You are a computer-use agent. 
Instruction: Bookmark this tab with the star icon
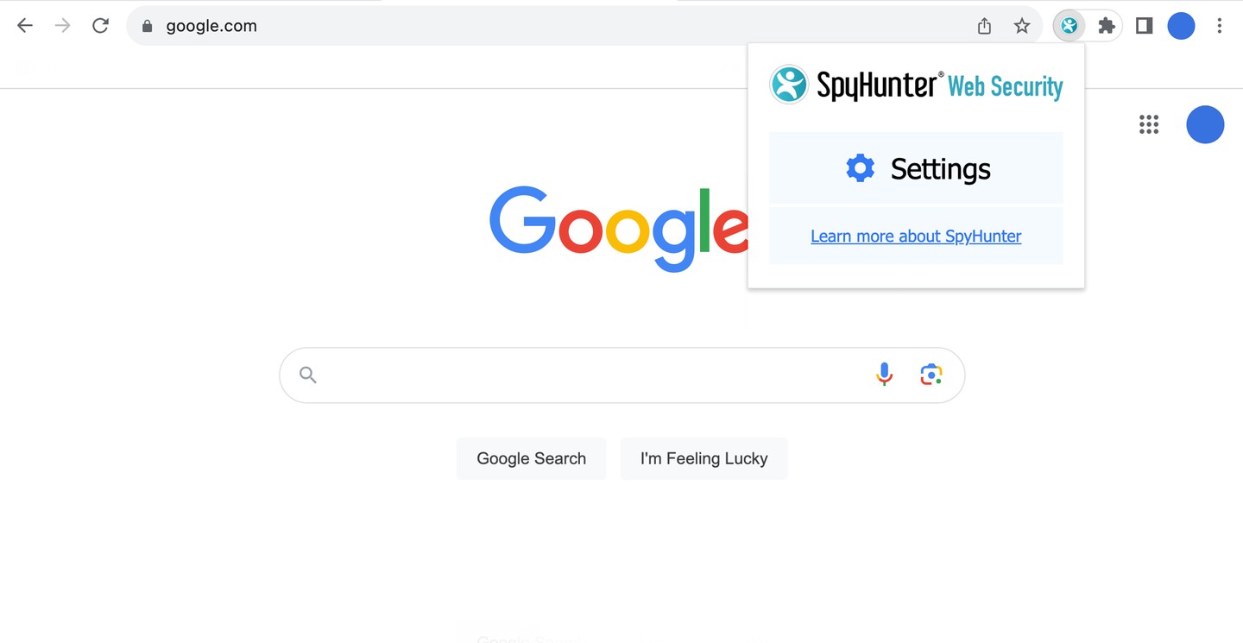pyautogui.click(x=1022, y=26)
